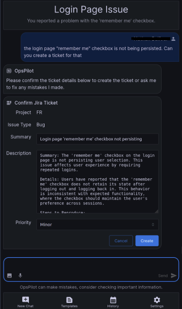Select the Templates tab label
Image resolution: width=182 pixels, height=309 pixels.
tap(69, 306)
